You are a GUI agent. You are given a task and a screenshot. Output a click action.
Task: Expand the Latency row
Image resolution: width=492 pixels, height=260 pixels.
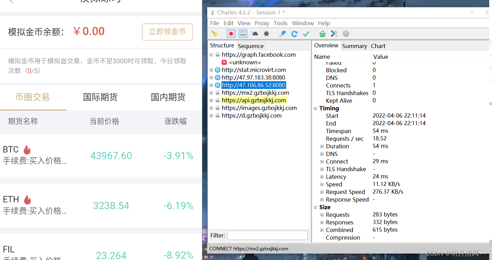coord(322,177)
